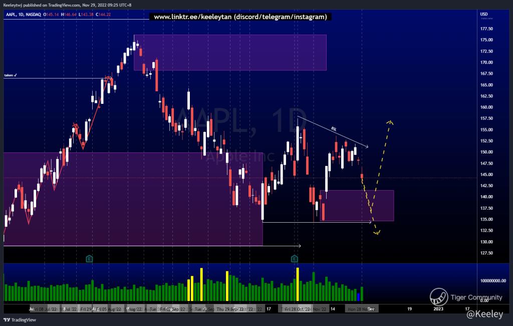Click the 155.00 price axis label
Screen dimensions: 513x326
pyautogui.click(x=486, y=130)
